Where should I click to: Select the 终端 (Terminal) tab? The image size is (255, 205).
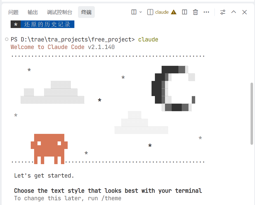tap(86, 12)
